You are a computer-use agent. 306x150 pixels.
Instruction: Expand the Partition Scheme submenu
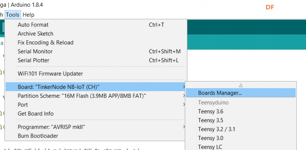(96, 96)
